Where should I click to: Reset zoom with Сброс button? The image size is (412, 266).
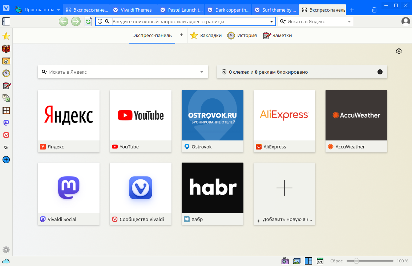(x=336, y=261)
